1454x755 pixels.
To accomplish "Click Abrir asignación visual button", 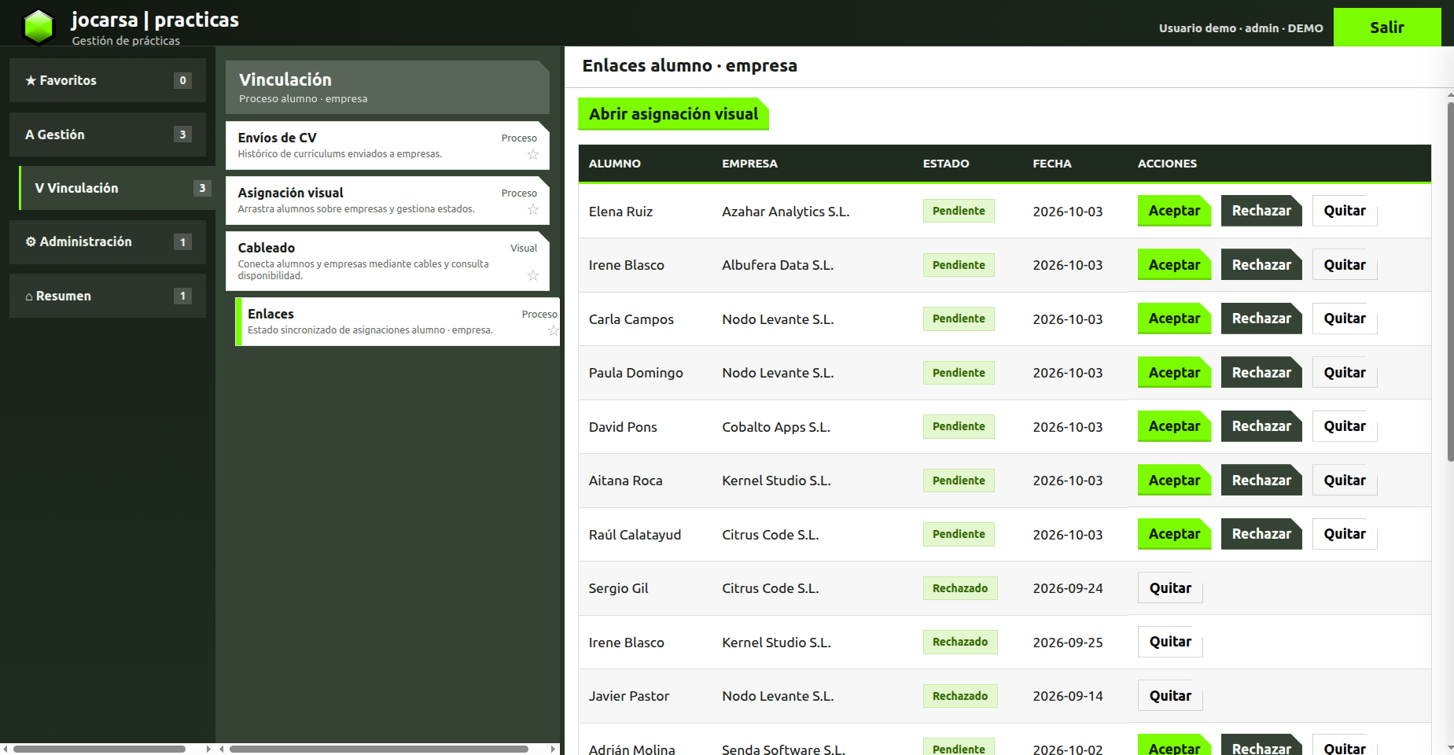I will point(674,114).
